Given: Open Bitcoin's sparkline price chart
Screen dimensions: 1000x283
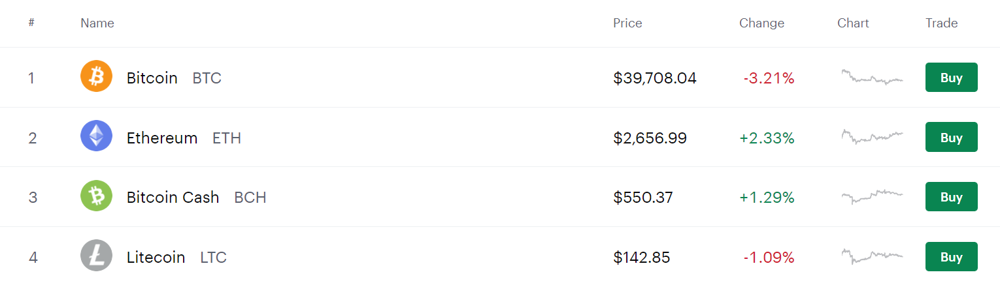Looking at the screenshot, I should pyautogui.click(x=872, y=78).
